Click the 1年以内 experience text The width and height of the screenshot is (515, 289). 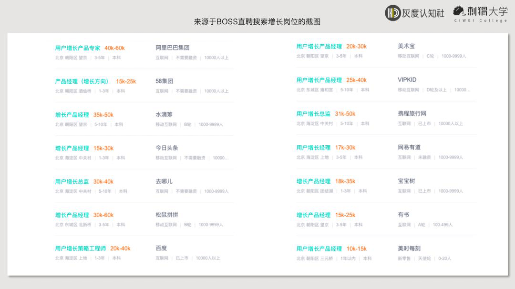click(348, 259)
